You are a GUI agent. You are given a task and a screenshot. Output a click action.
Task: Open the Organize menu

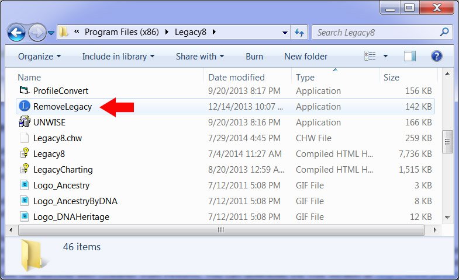point(40,57)
